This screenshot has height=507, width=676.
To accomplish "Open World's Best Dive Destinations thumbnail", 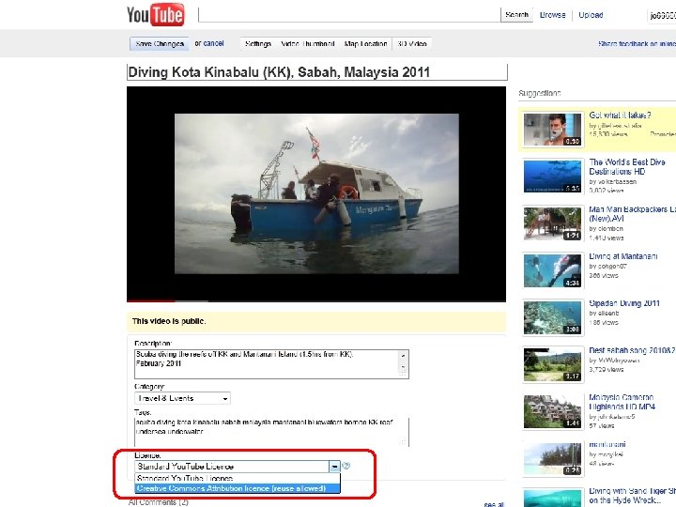I will (x=553, y=176).
